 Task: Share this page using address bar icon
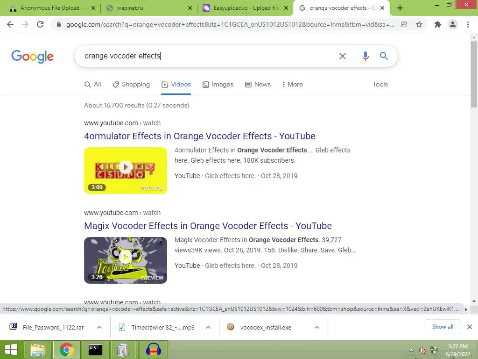pos(404,24)
